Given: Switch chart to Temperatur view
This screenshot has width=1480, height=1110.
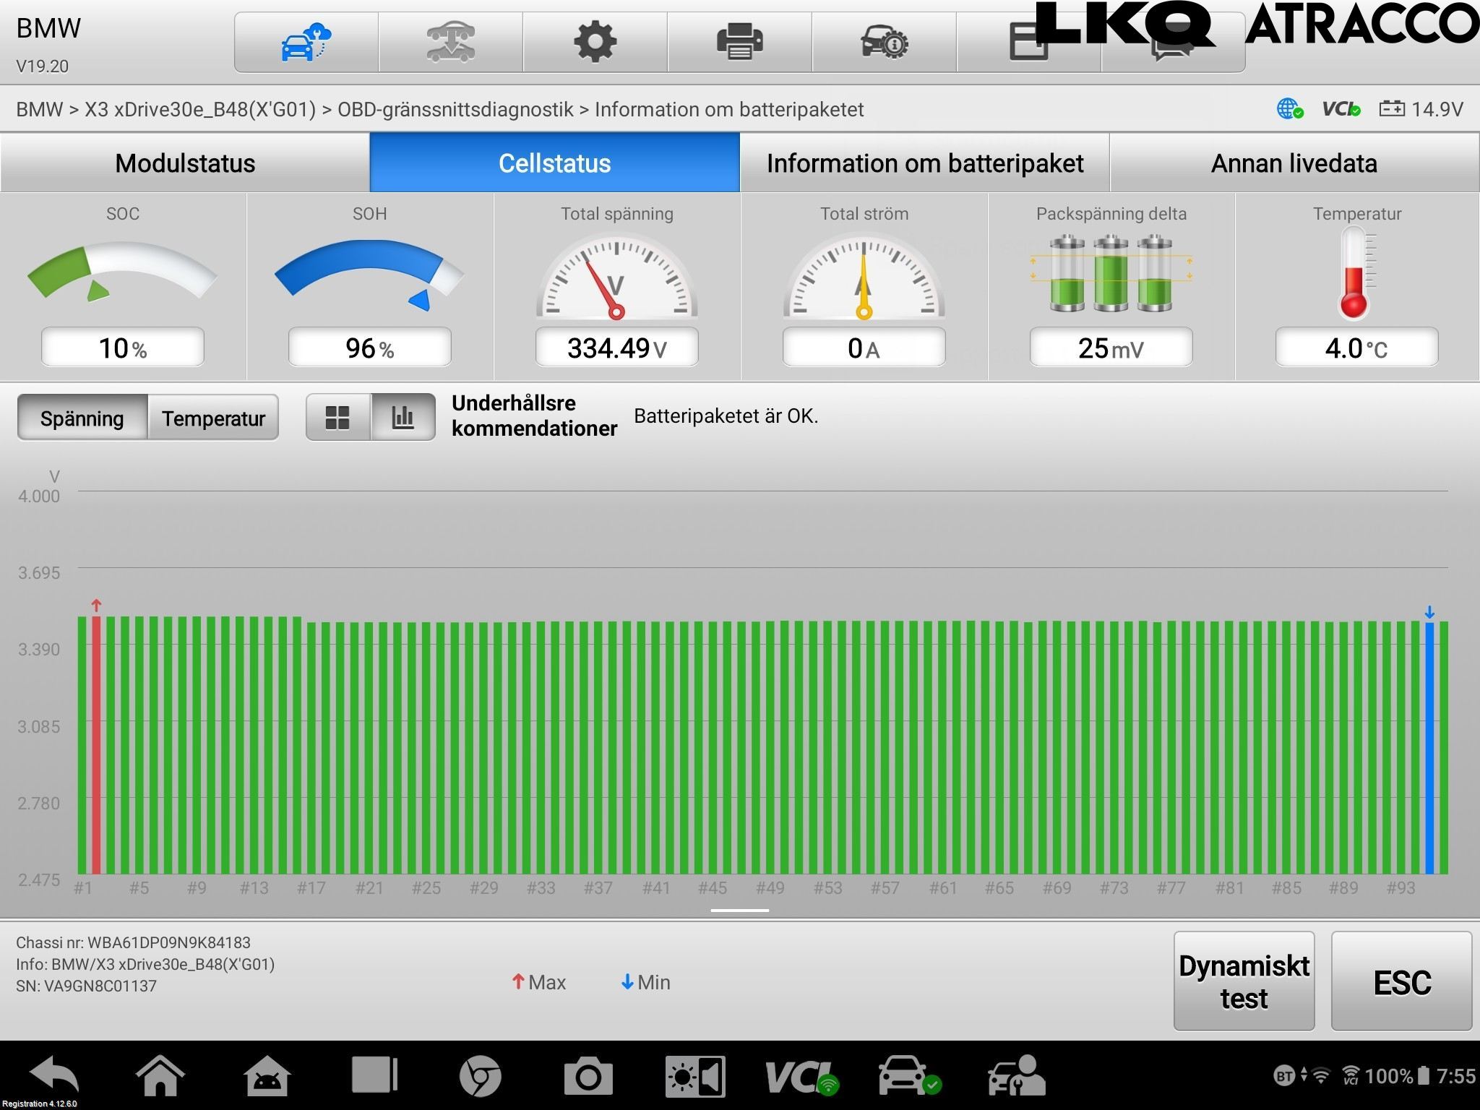Looking at the screenshot, I should (213, 418).
